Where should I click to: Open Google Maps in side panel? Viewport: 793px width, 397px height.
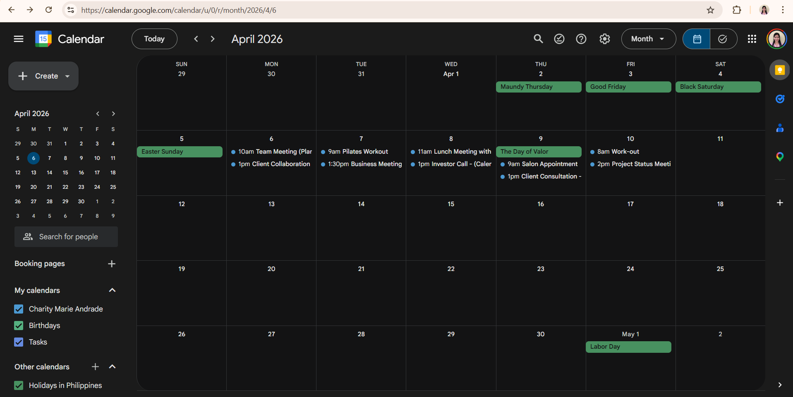[x=779, y=157]
